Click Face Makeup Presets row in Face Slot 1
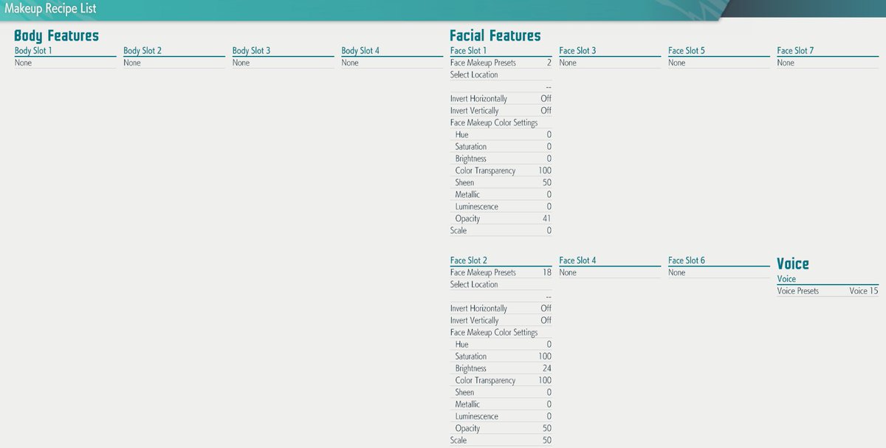The width and height of the screenshot is (886, 448). tap(501, 63)
